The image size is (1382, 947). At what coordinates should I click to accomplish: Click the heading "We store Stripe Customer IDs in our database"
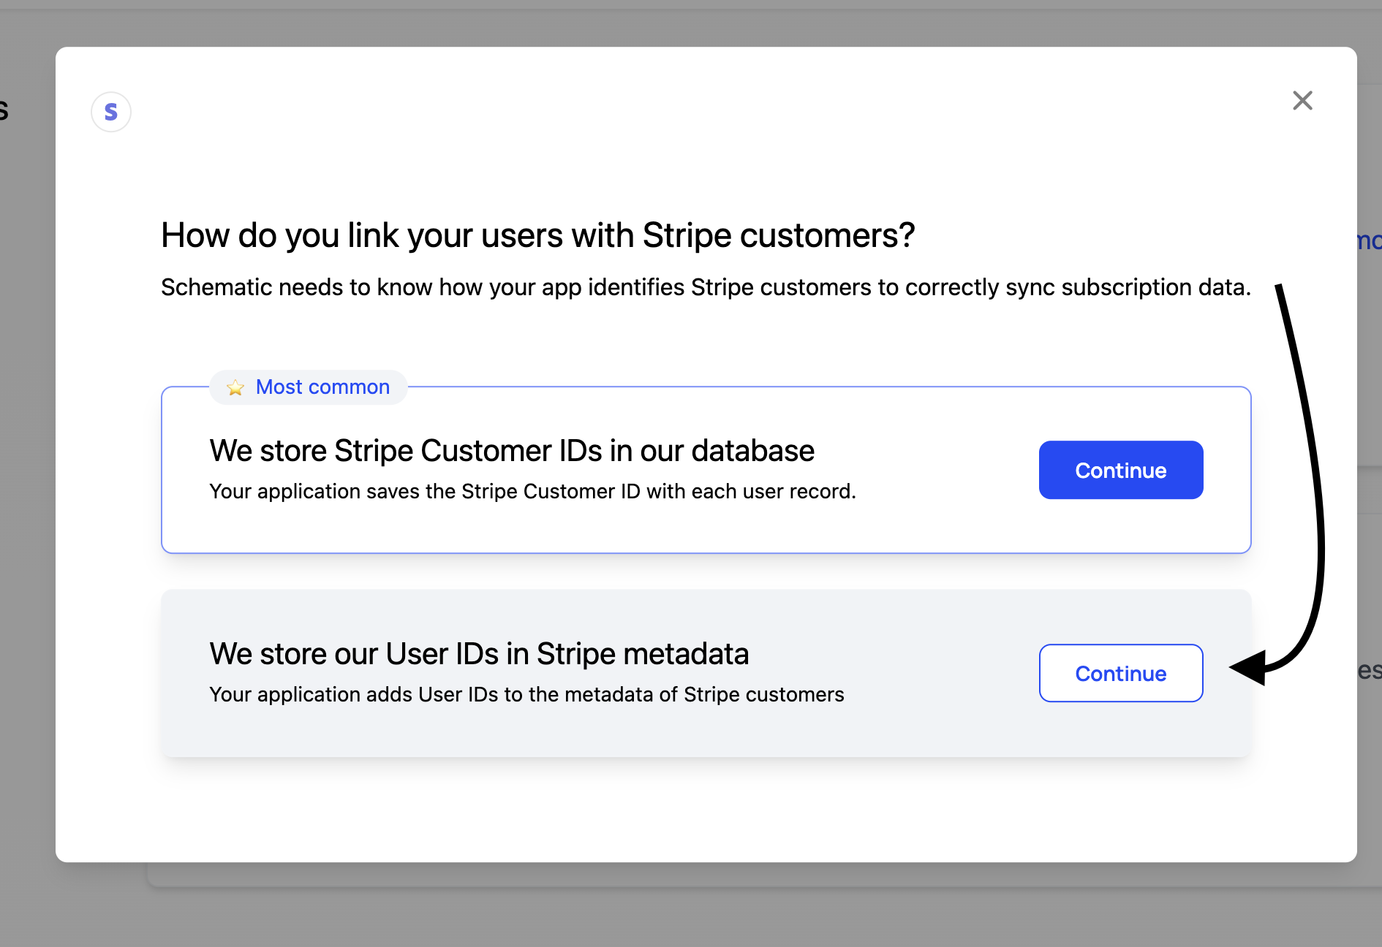click(x=512, y=451)
